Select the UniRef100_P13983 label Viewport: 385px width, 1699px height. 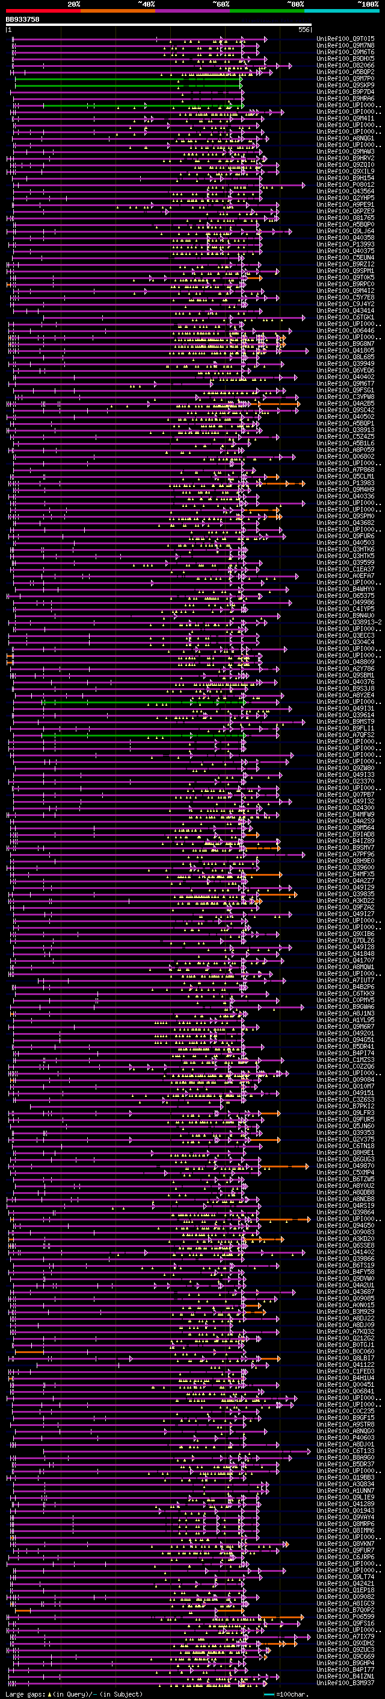345,483
